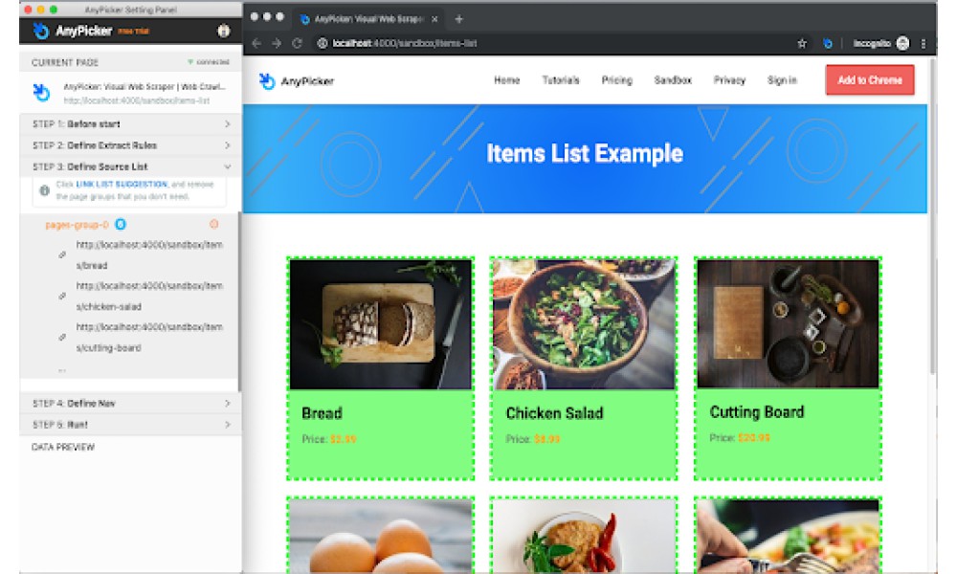Click the settings panel scrollbar
957x574 pixels.
(239, 302)
